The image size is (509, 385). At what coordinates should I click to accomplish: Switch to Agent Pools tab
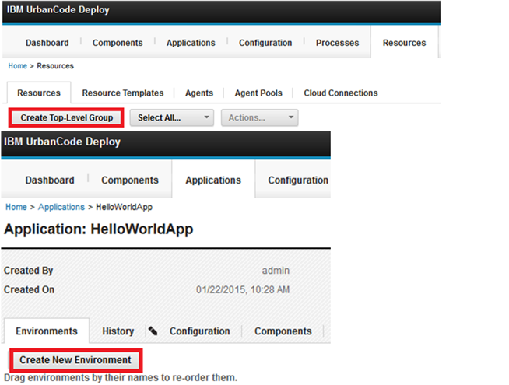click(x=258, y=93)
